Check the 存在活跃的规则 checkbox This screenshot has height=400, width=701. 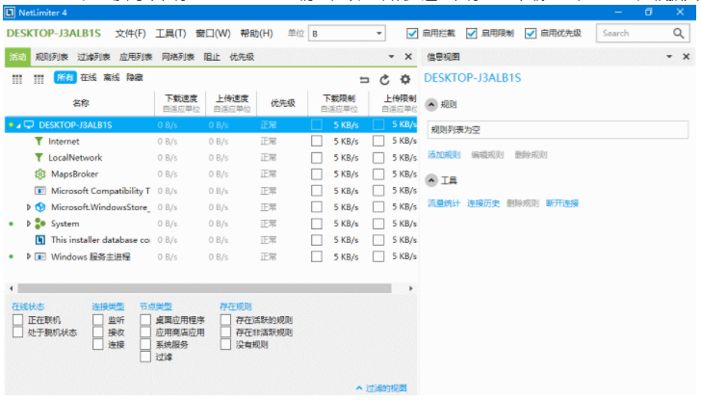225,320
